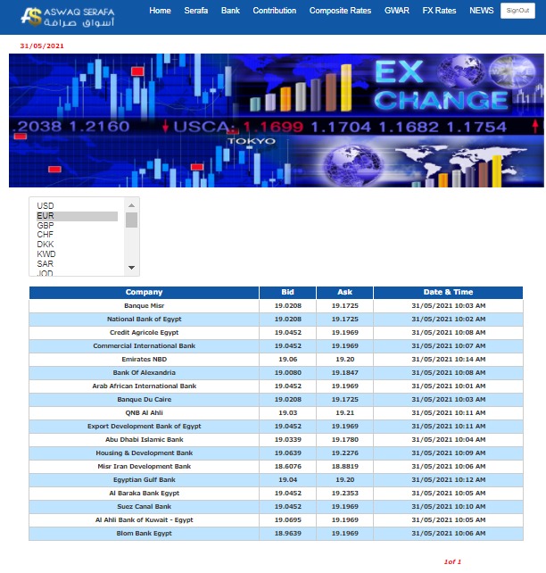The image size is (546, 573).
Task: Click the Date & Time column header
Action: point(448,293)
